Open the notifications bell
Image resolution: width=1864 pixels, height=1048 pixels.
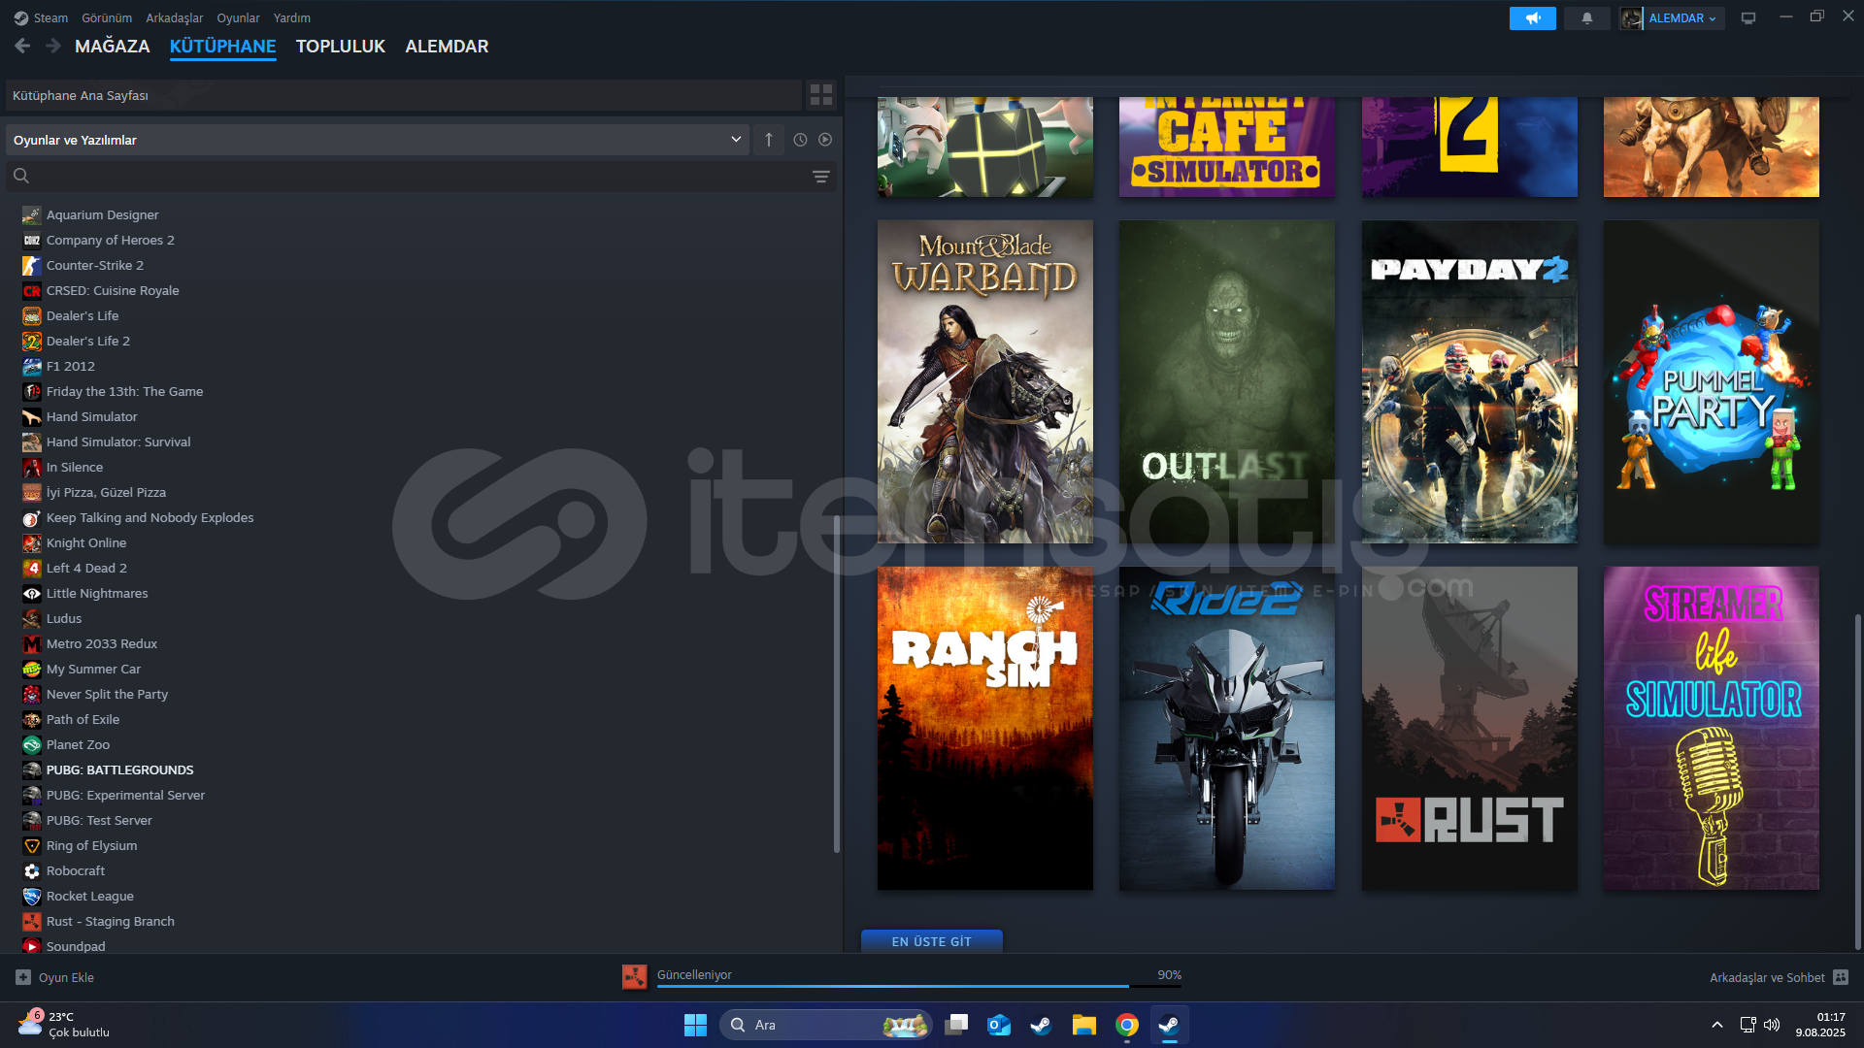(x=1587, y=18)
